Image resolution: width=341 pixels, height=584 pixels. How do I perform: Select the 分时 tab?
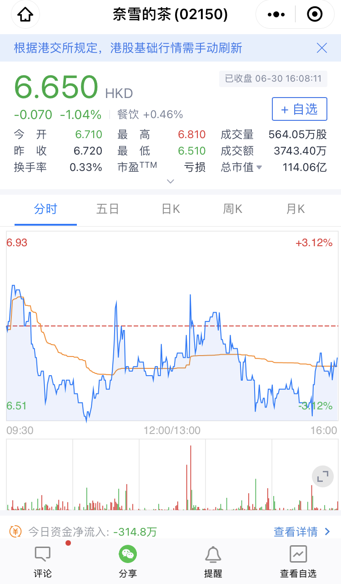click(45, 209)
